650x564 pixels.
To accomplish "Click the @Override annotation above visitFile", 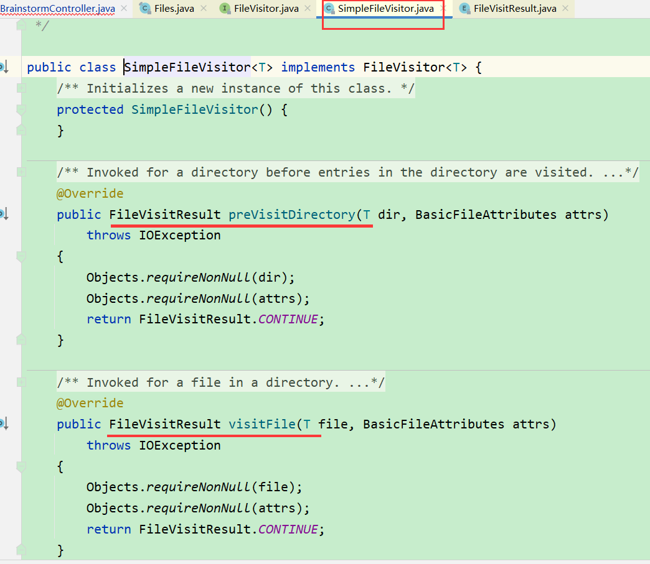I will pos(90,404).
